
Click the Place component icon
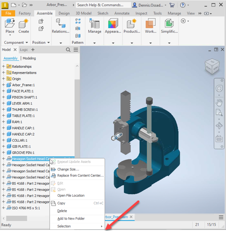(x=10, y=23)
